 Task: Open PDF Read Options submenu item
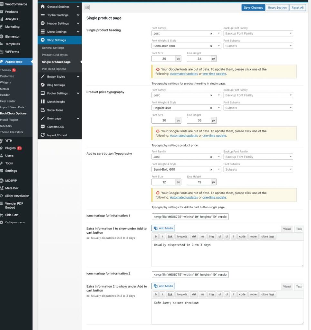pyautogui.click(x=54, y=69)
